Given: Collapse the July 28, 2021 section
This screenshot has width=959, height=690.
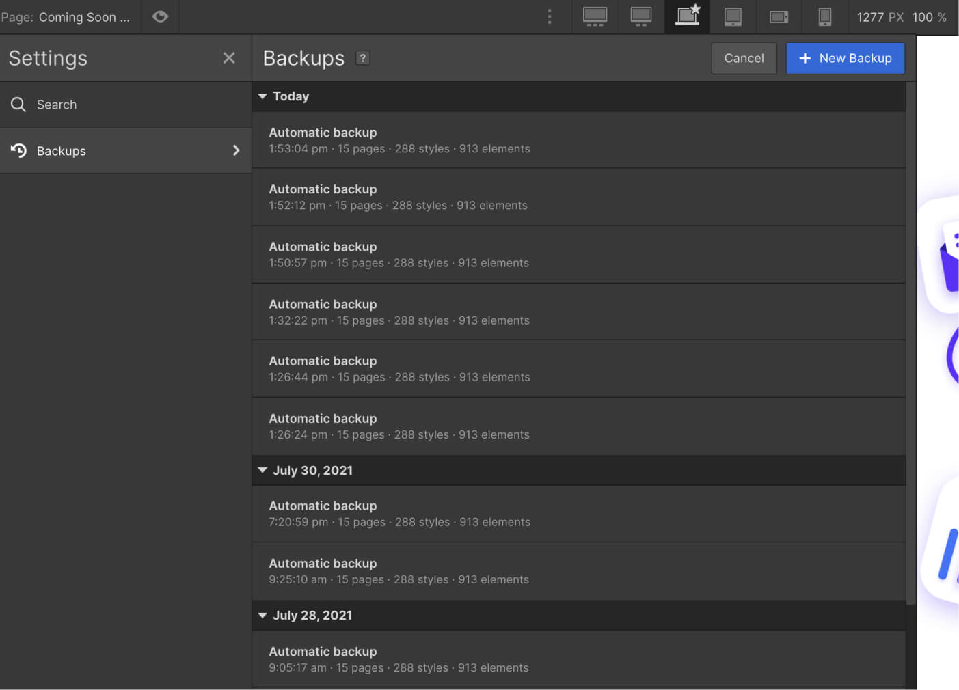Looking at the screenshot, I should pos(262,615).
